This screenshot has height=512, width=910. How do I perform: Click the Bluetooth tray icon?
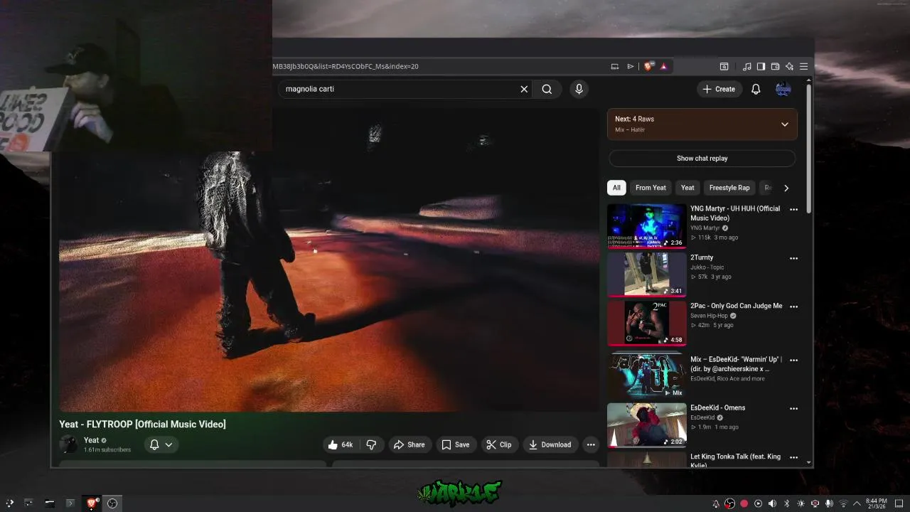pos(786,503)
